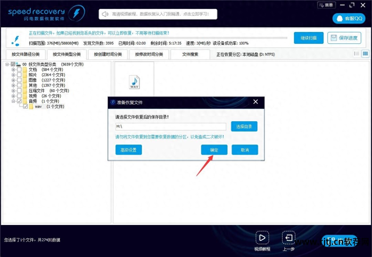Click the 视频教程 video tutorial icon
Viewport: 372px width, 257px height.
pos(262,237)
